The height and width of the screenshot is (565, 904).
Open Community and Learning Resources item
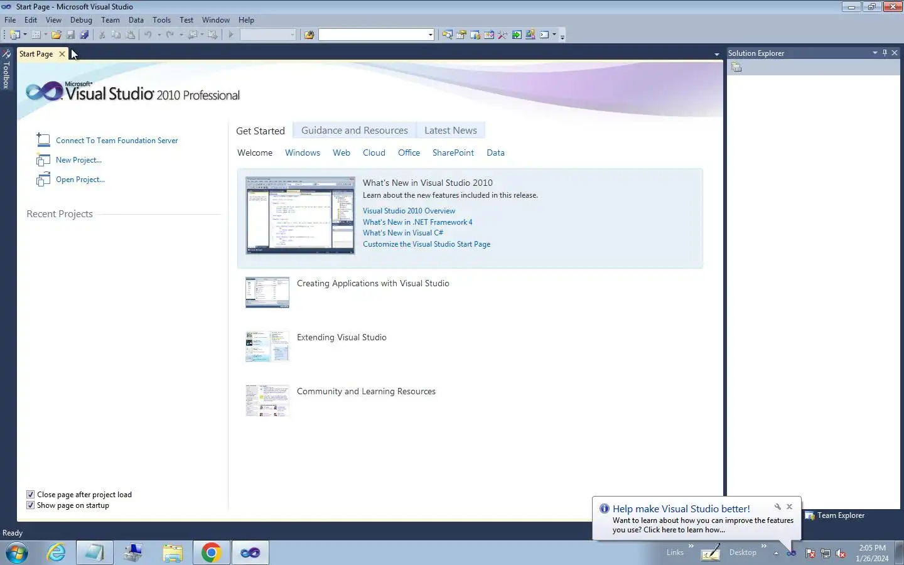click(366, 391)
